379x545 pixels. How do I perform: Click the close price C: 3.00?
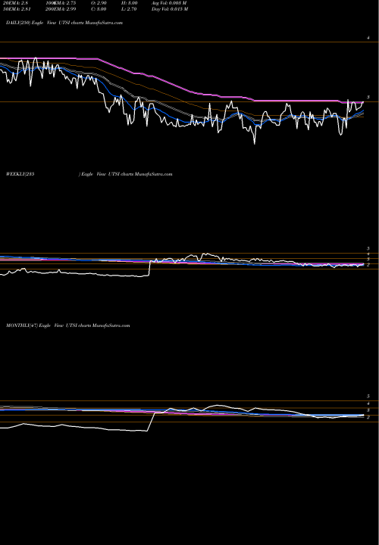pyautogui.click(x=99, y=9)
